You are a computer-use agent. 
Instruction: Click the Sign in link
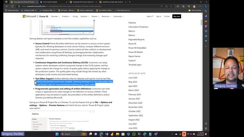point(159,16)
